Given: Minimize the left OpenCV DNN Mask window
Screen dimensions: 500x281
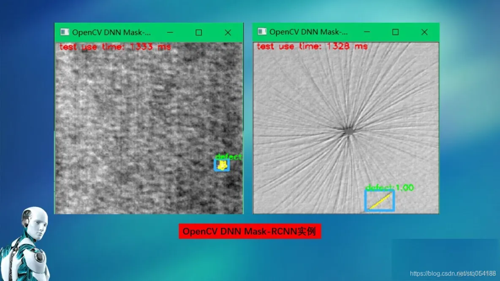Looking at the screenshot, I should [x=170, y=32].
